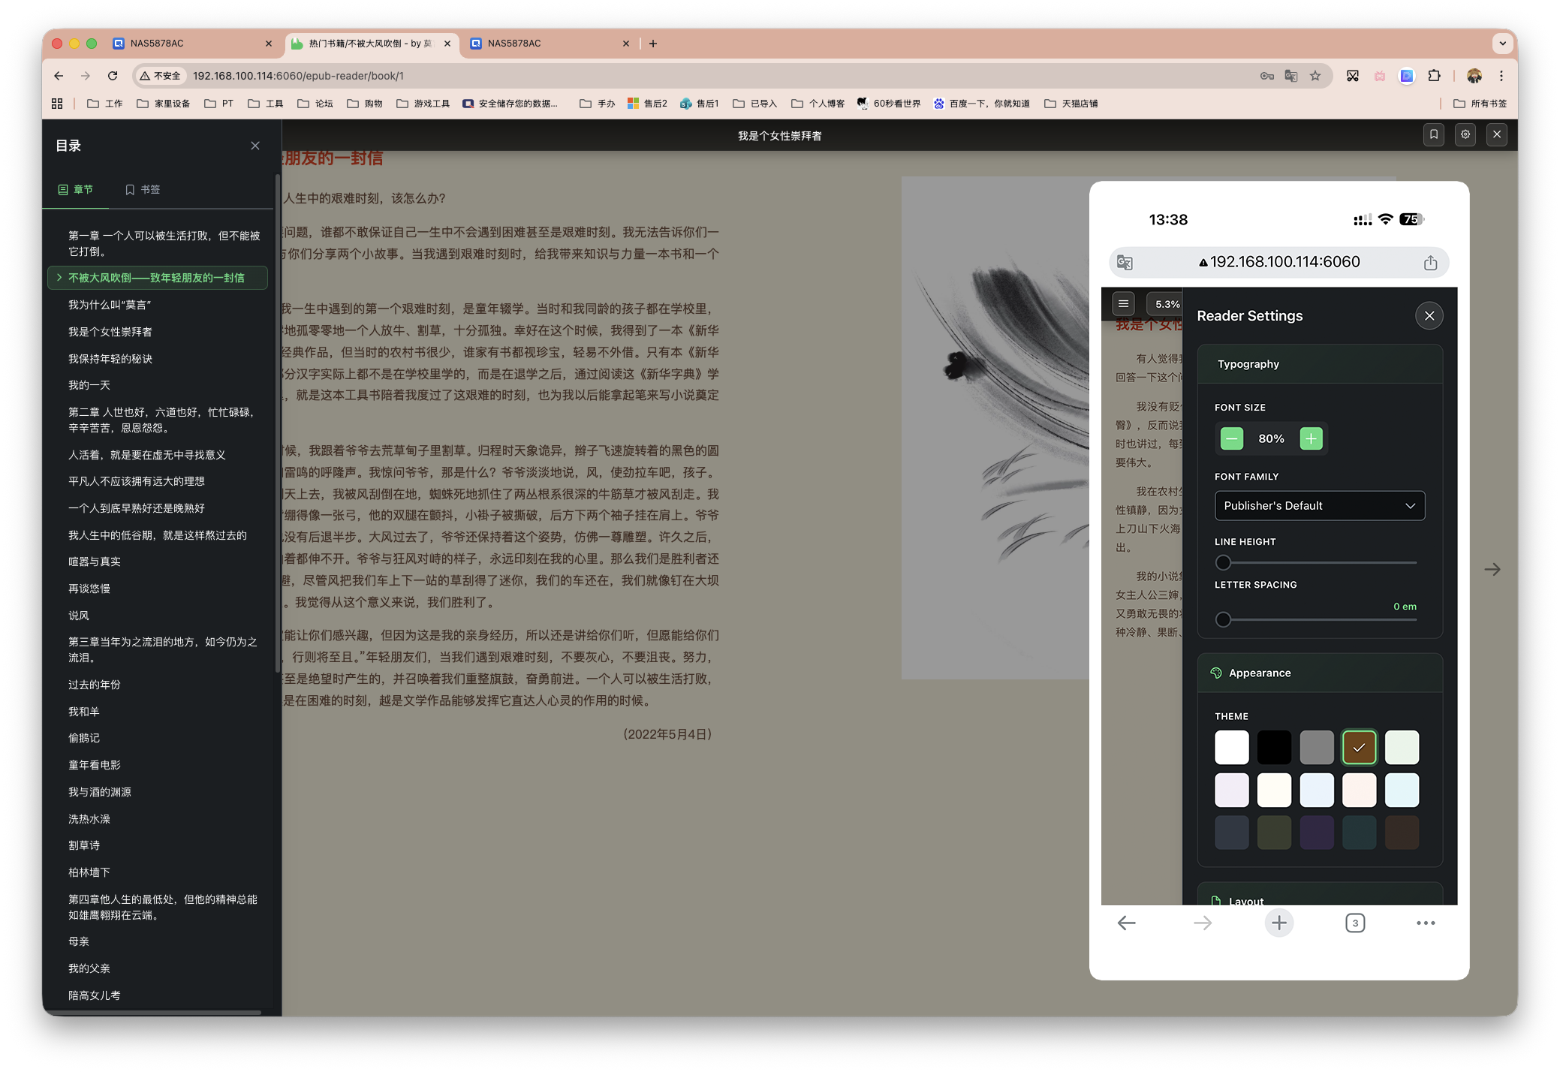The height and width of the screenshot is (1072, 1560).
Task: Open the hamburger menu in the phone reader
Action: point(1123,303)
